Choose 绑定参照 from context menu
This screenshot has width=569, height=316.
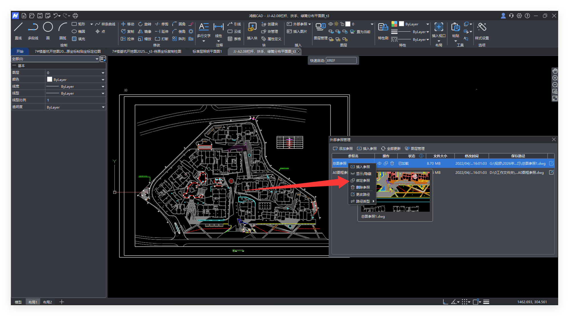[363, 181]
